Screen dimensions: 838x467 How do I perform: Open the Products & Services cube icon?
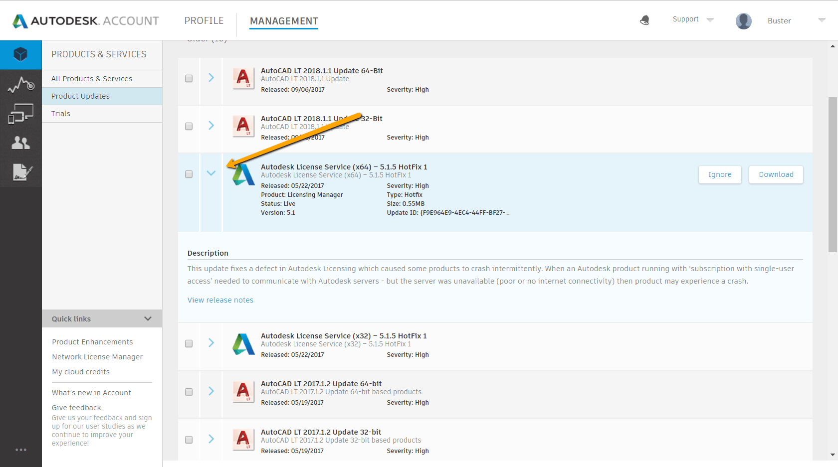click(20, 54)
